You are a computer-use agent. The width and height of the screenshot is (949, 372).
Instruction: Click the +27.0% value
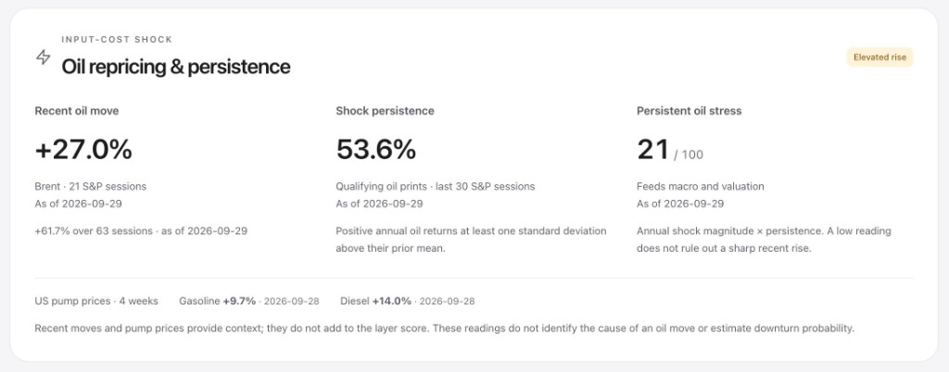point(83,150)
